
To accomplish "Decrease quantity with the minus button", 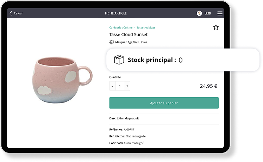I will (112, 86).
